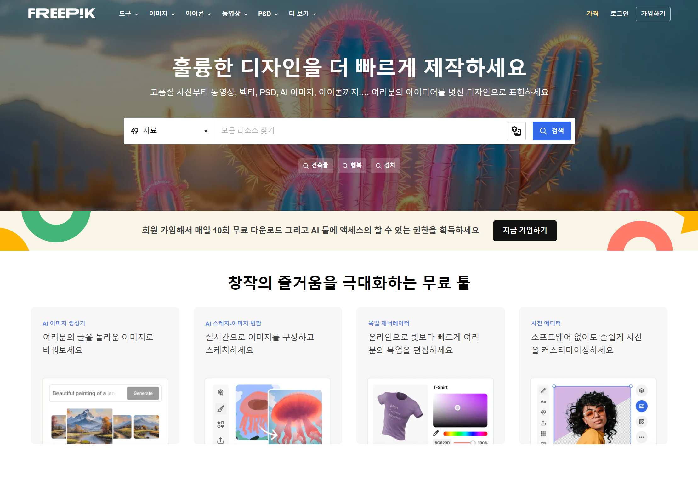Viewport: 698px width, 501px height.
Task: Click the 건축물 search suggestion tag
Action: pos(315,166)
